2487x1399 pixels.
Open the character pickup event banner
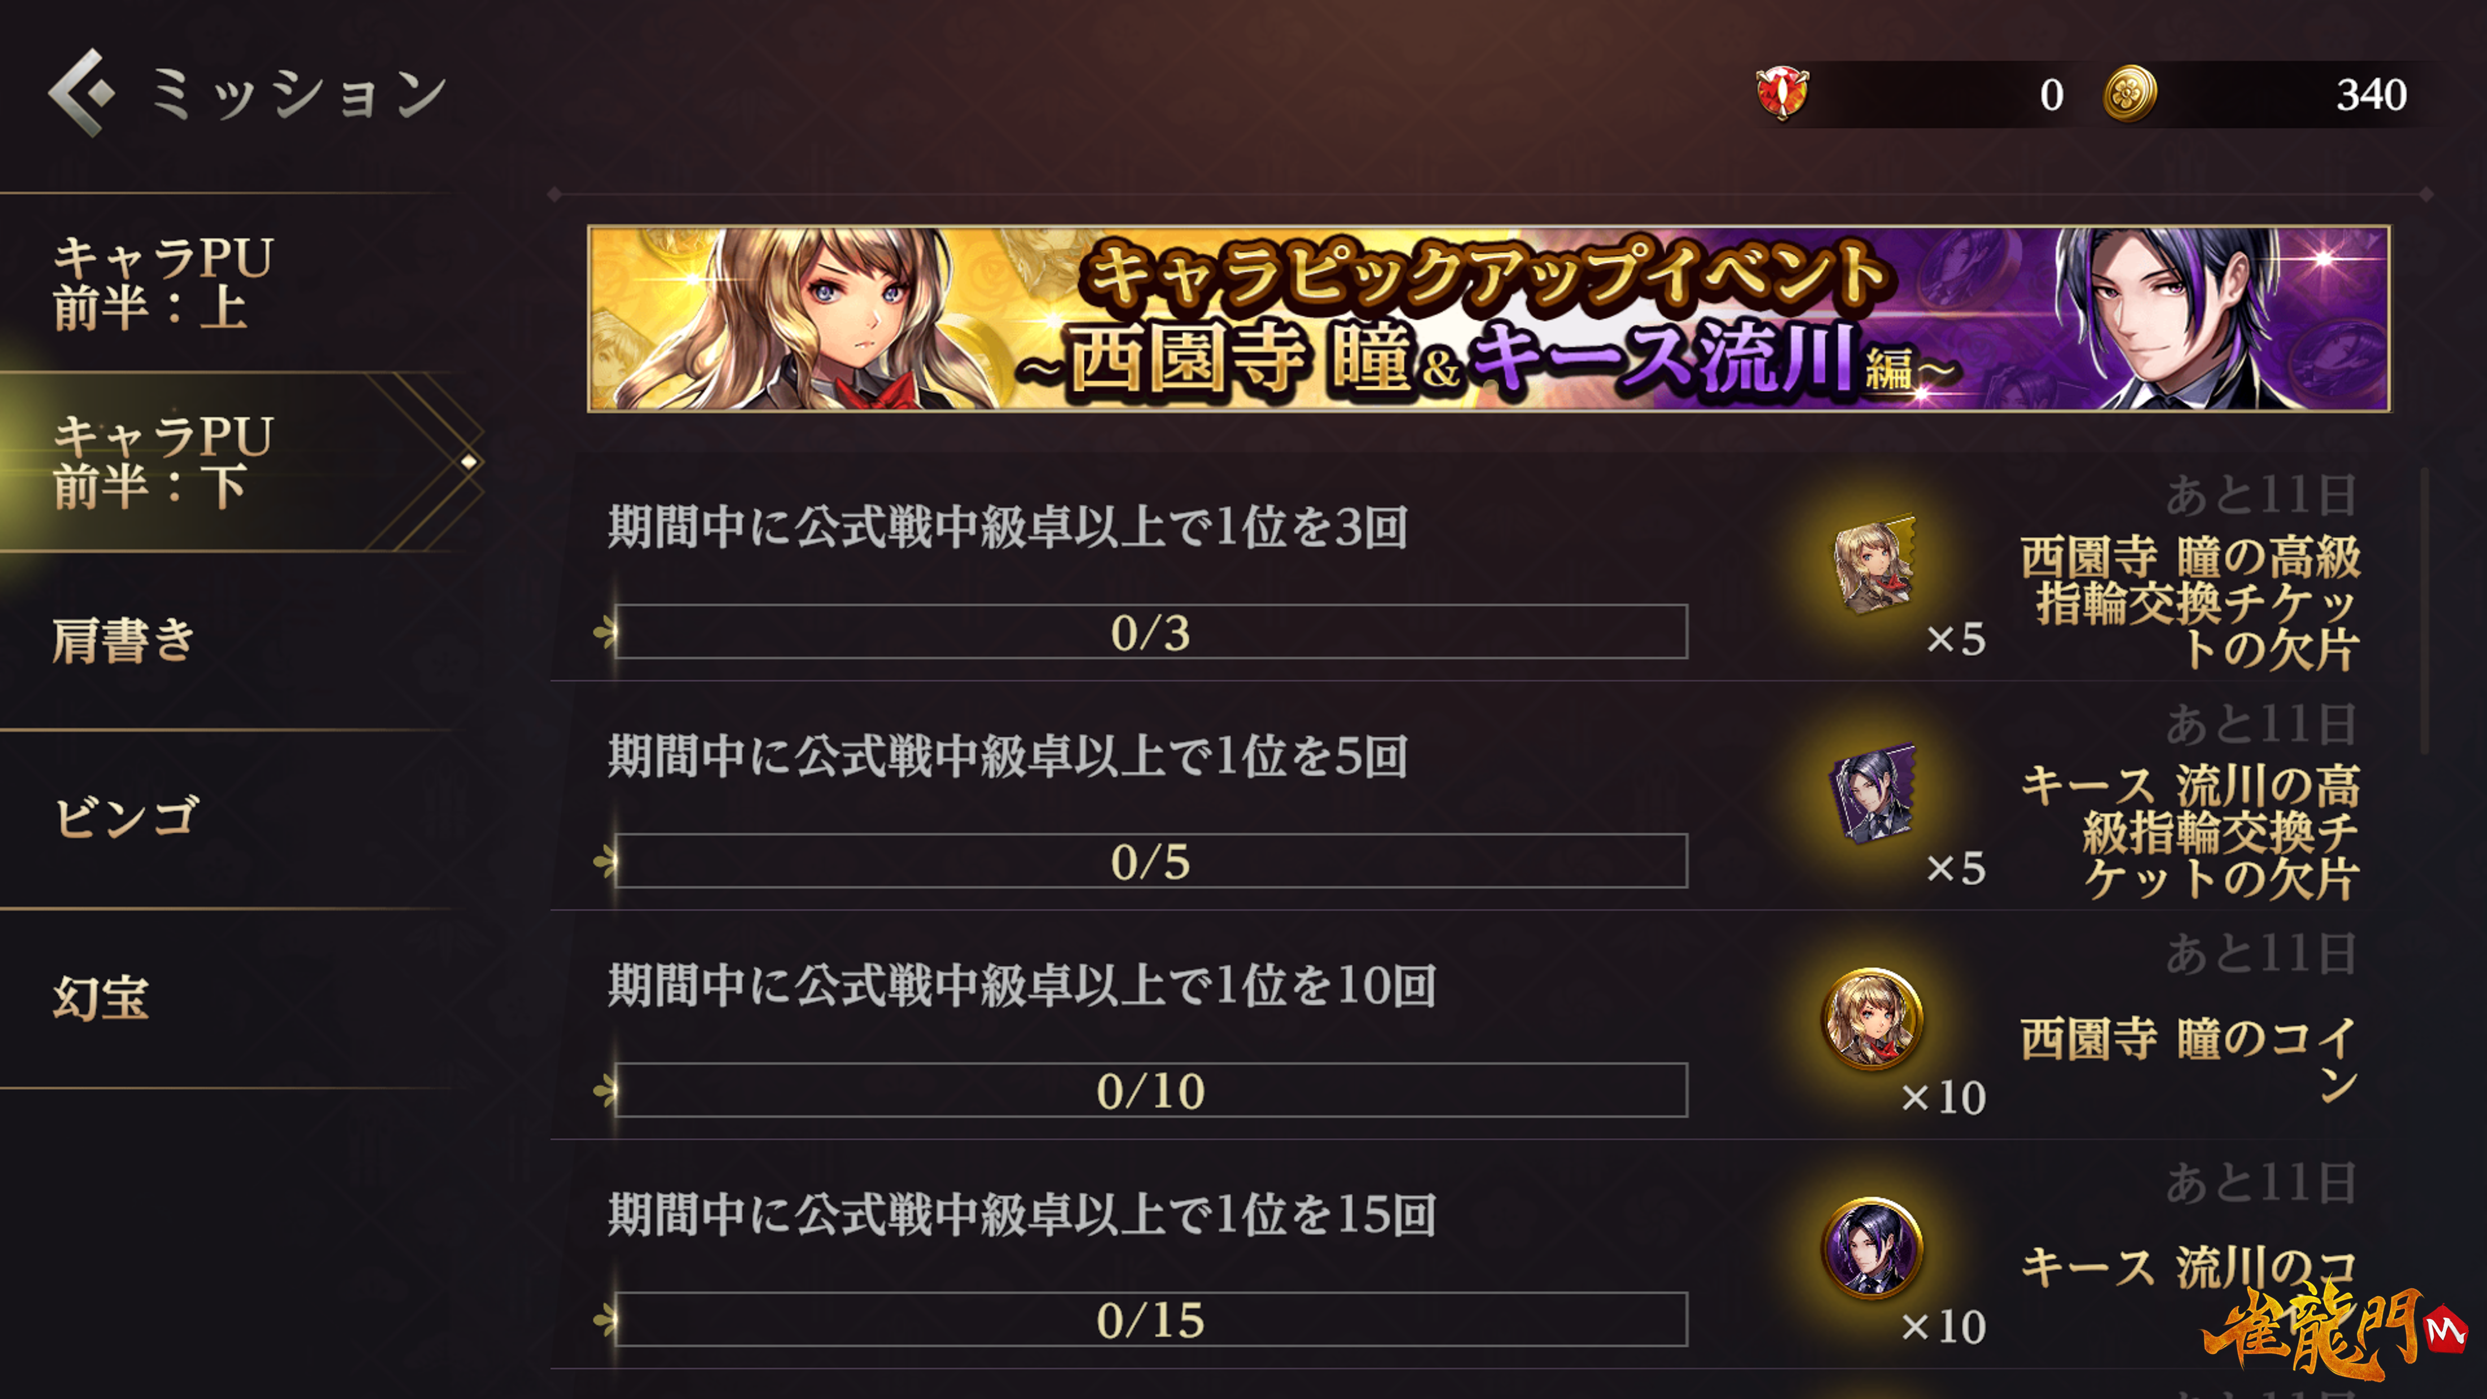1489,319
